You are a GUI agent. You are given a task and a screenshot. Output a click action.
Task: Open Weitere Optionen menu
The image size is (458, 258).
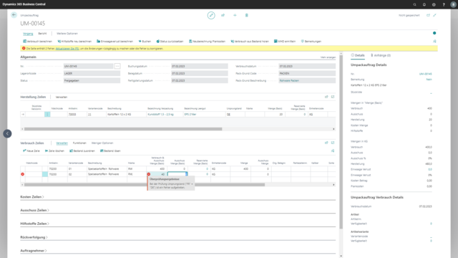[x=67, y=34]
